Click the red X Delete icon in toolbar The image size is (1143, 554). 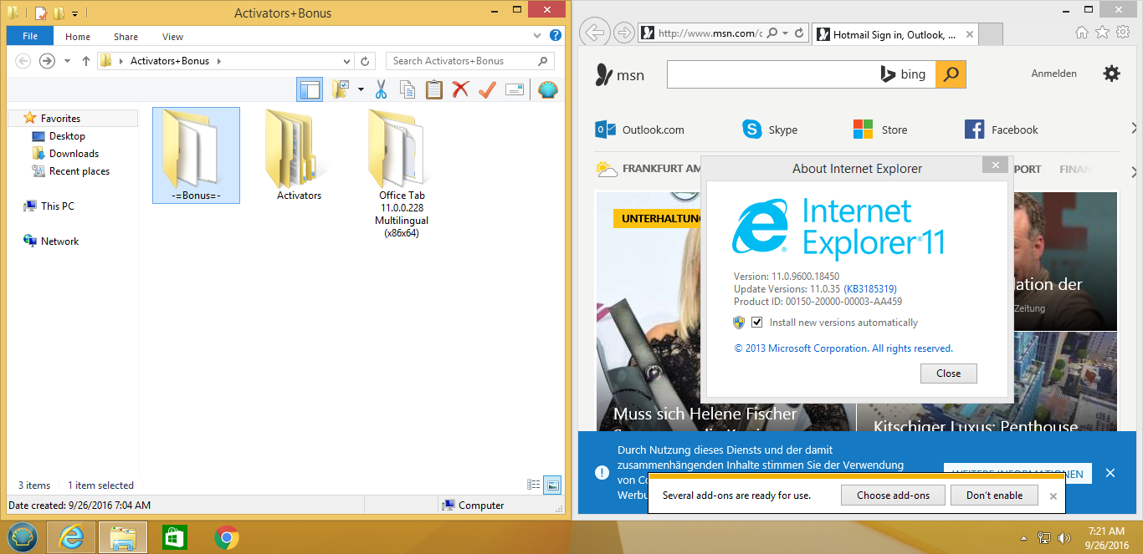tap(460, 89)
